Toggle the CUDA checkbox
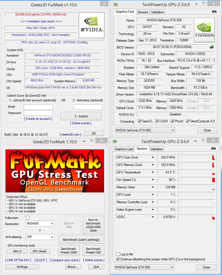 [x=157, y=121]
